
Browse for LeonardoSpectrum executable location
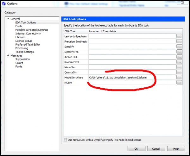pos(179,36)
